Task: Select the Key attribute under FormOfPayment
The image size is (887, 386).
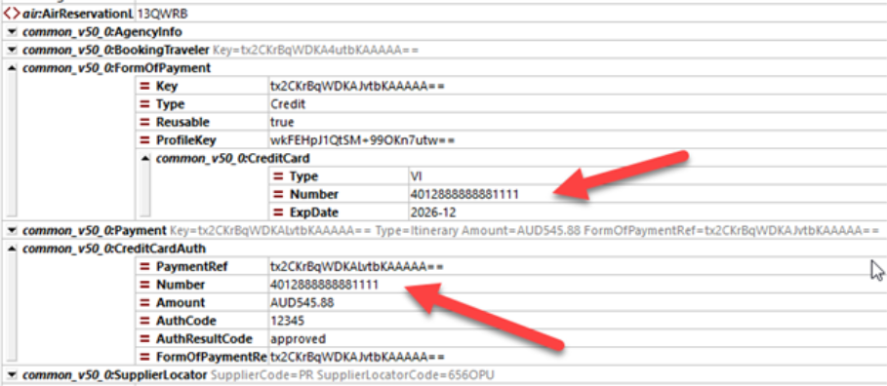Action: (167, 86)
